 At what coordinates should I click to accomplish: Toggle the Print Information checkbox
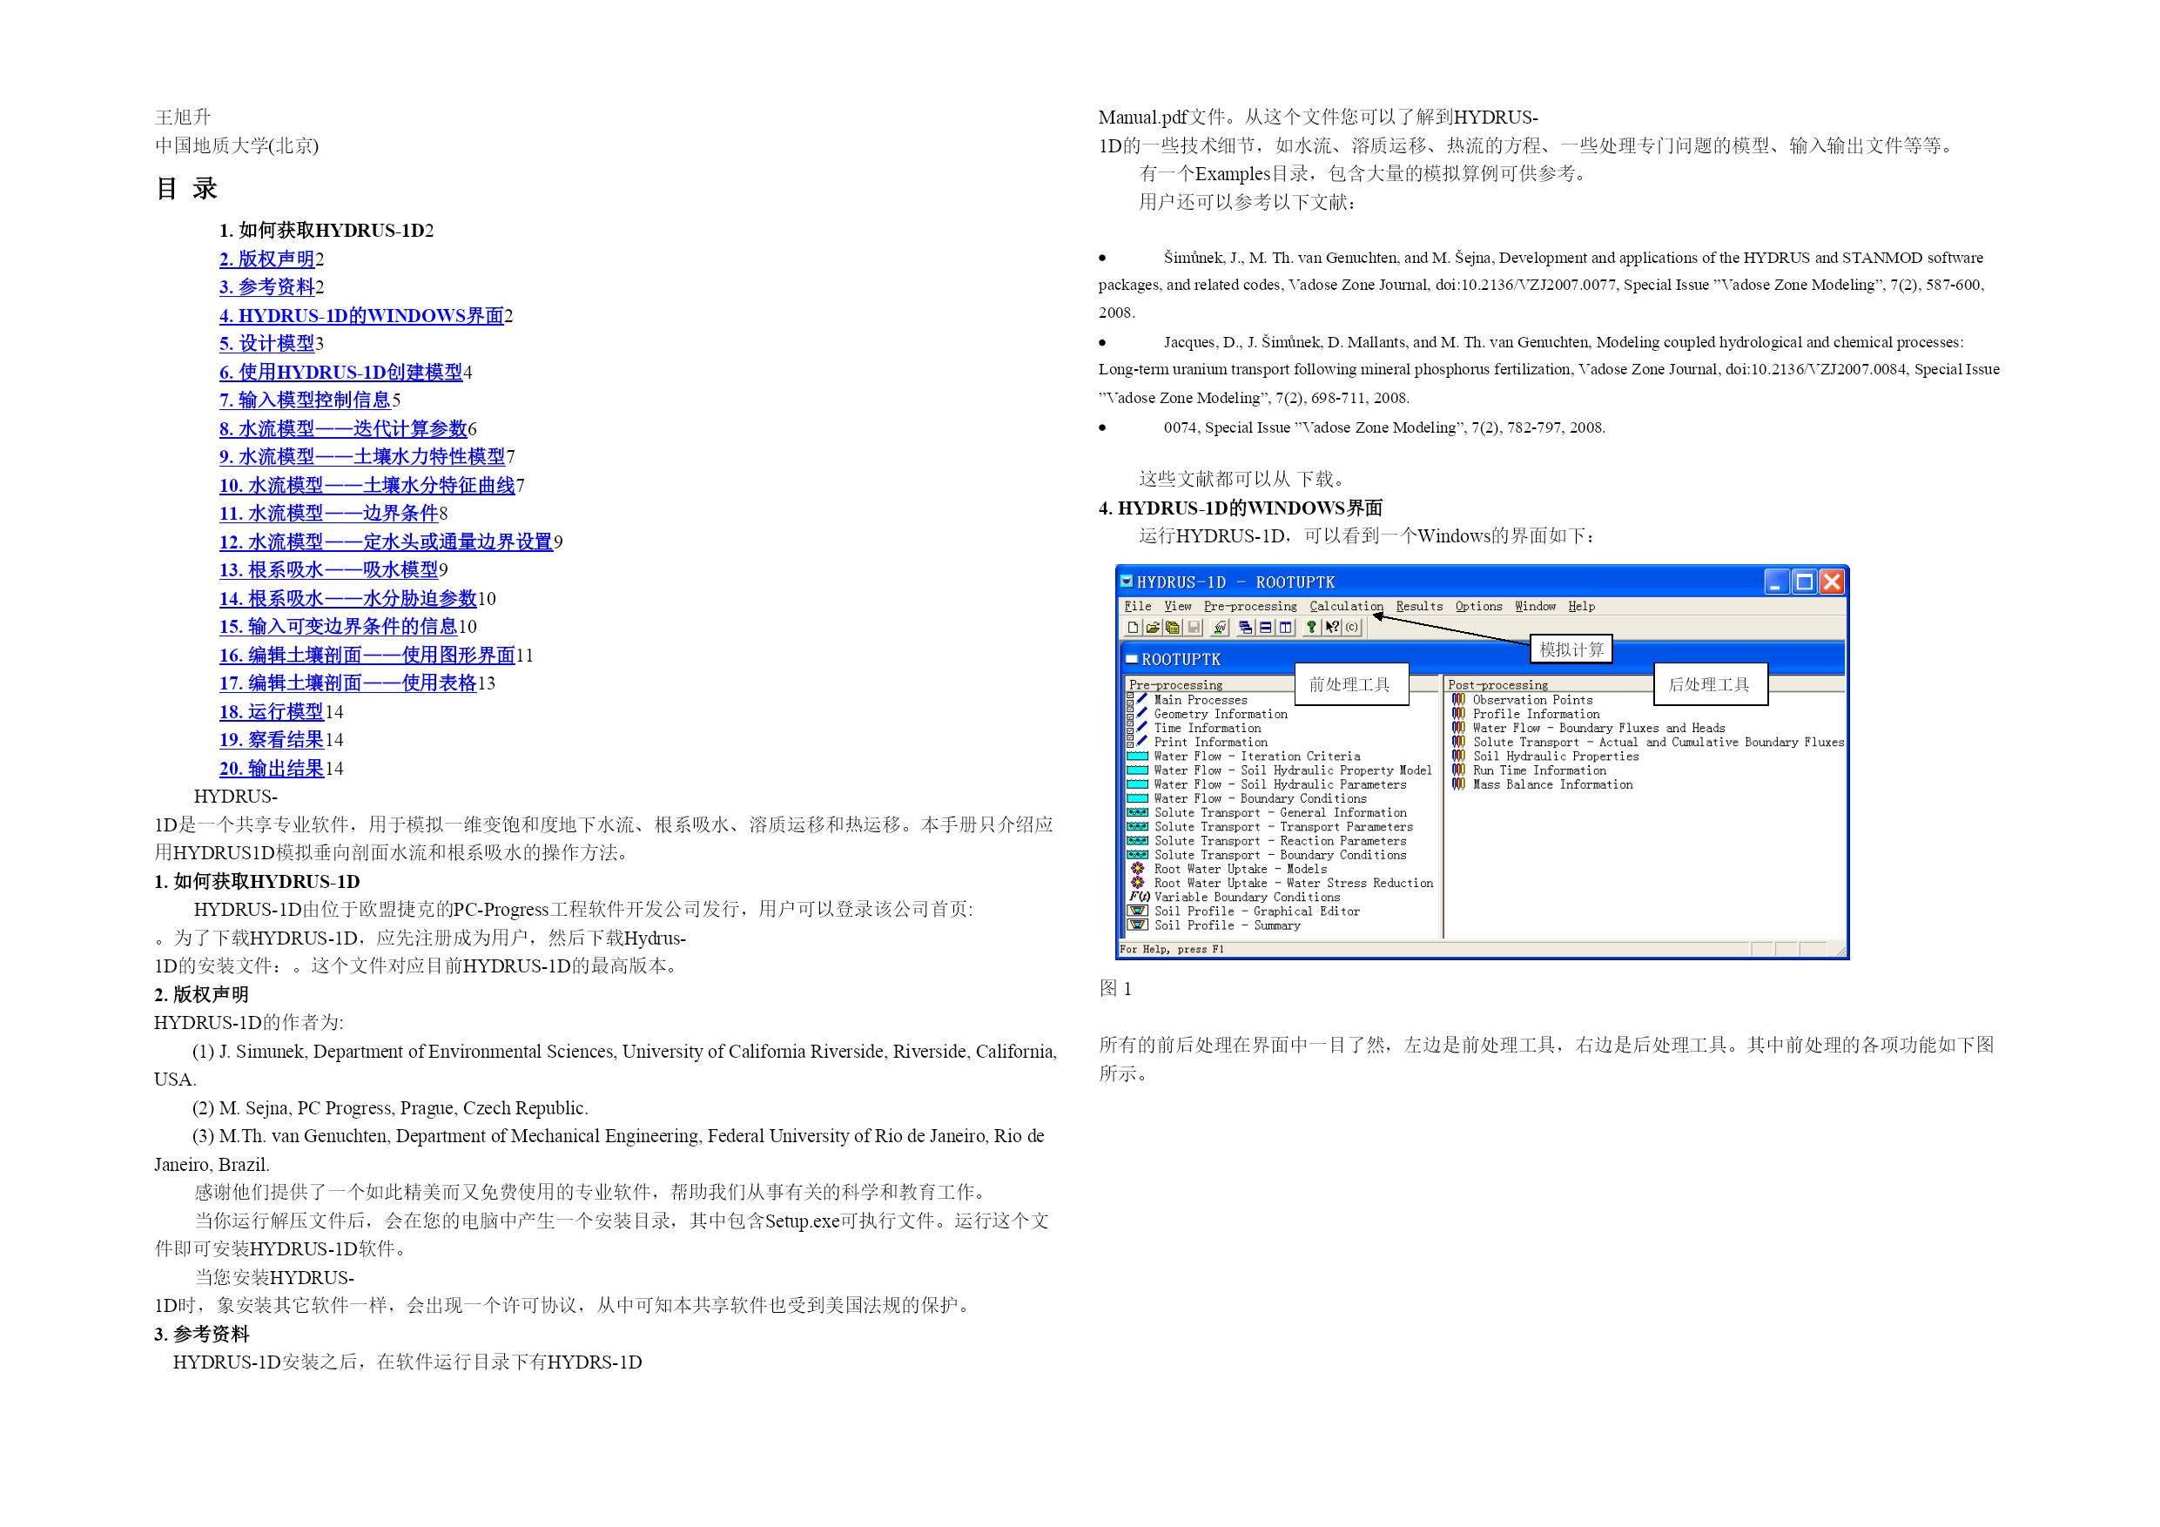click(x=1130, y=743)
